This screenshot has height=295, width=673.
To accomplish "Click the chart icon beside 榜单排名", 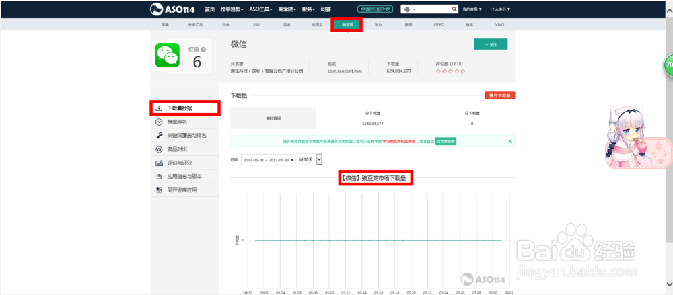I will pos(159,122).
